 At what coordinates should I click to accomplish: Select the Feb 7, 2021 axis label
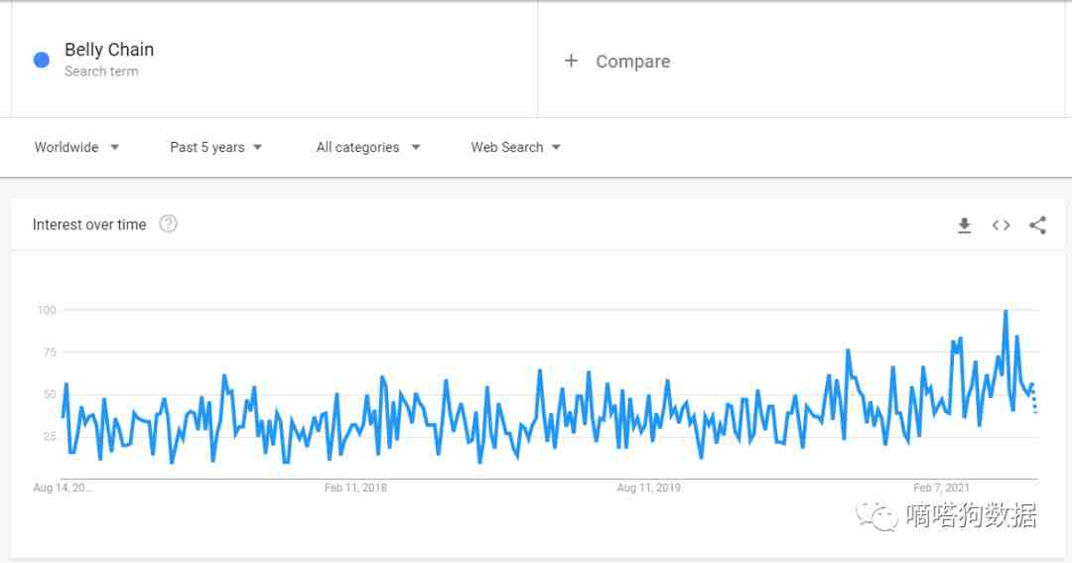tap(941, 488)
